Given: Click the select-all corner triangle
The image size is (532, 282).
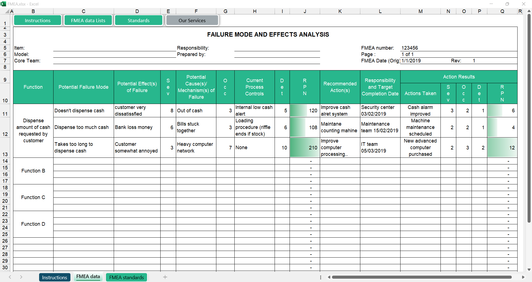Looking at the screenshot, I should tap(7, 11).
